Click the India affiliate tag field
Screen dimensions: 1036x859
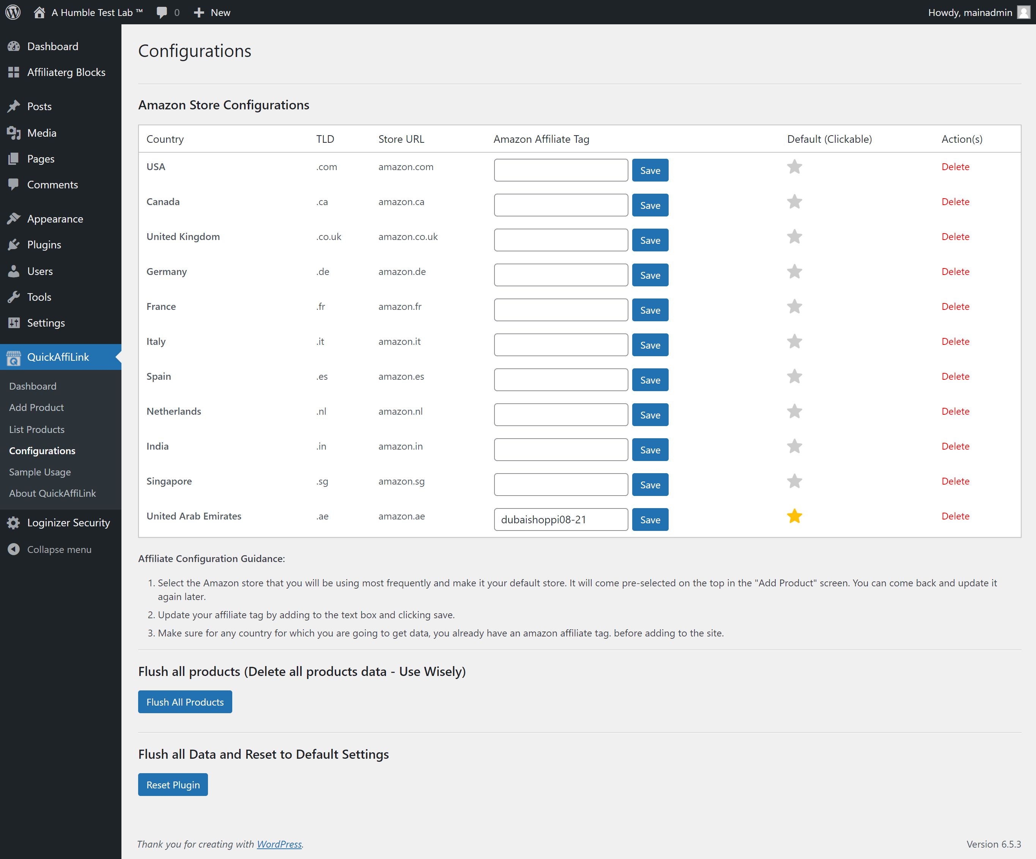click(561, 450)
